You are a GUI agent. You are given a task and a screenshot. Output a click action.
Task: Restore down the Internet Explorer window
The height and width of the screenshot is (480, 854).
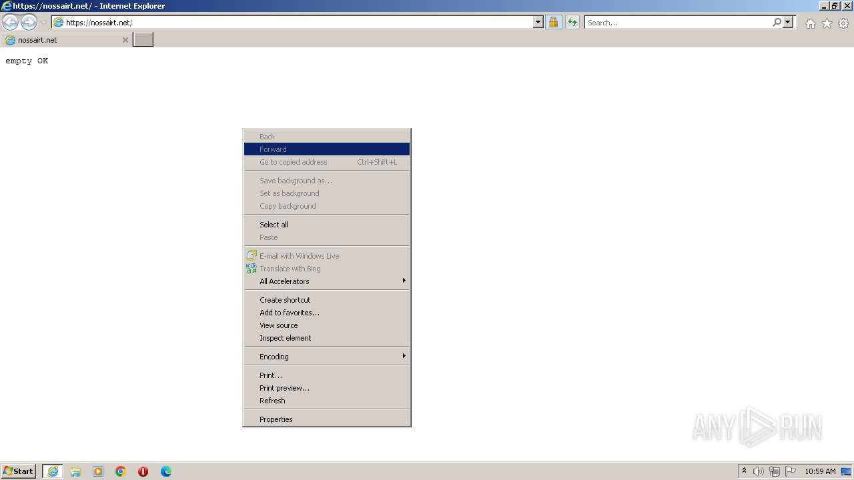834,6
